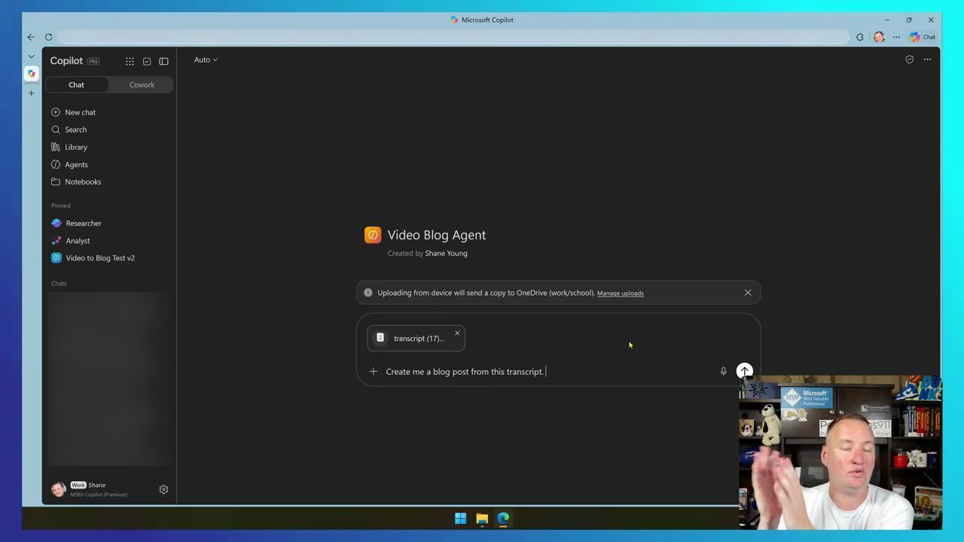
Task: Open the Copilot page more options menu
Action: (x=927, y=59)
